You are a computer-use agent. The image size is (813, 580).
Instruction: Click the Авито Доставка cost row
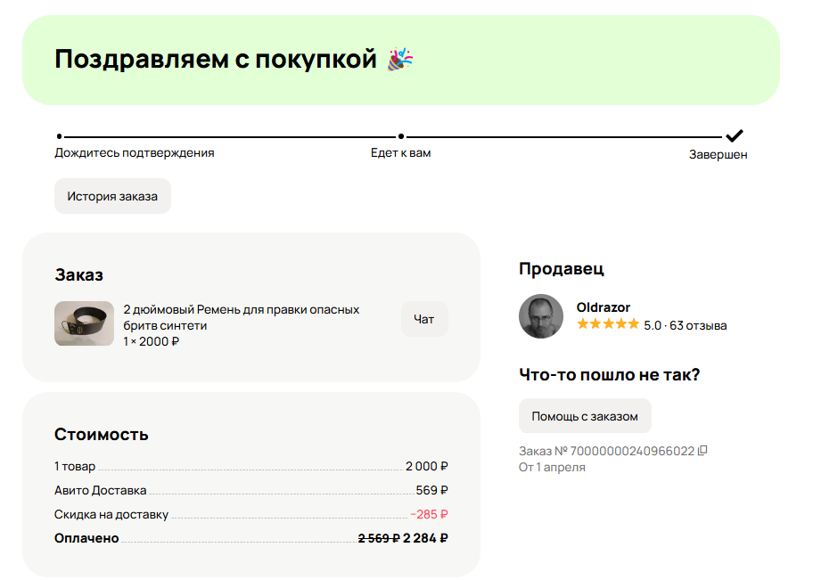[x=250, y=490]
